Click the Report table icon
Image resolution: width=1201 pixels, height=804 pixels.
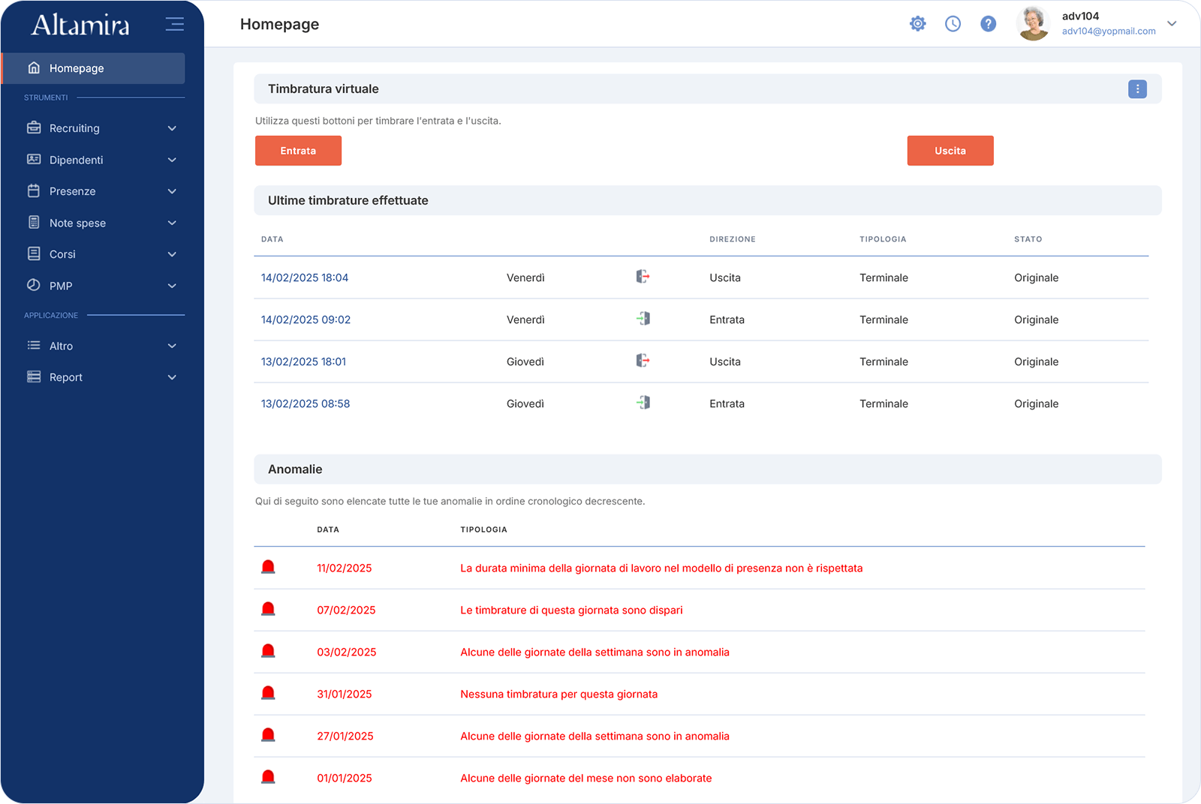pyautogui.click(x=34, y=376)
